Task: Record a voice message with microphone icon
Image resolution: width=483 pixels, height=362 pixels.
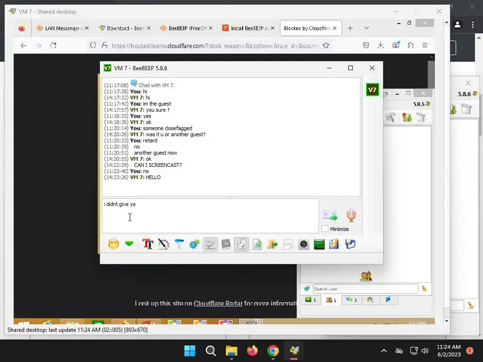Action: click(351, 215)
